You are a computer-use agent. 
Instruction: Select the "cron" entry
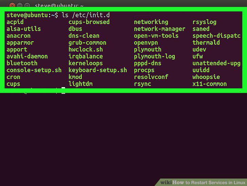pos(13,77)
